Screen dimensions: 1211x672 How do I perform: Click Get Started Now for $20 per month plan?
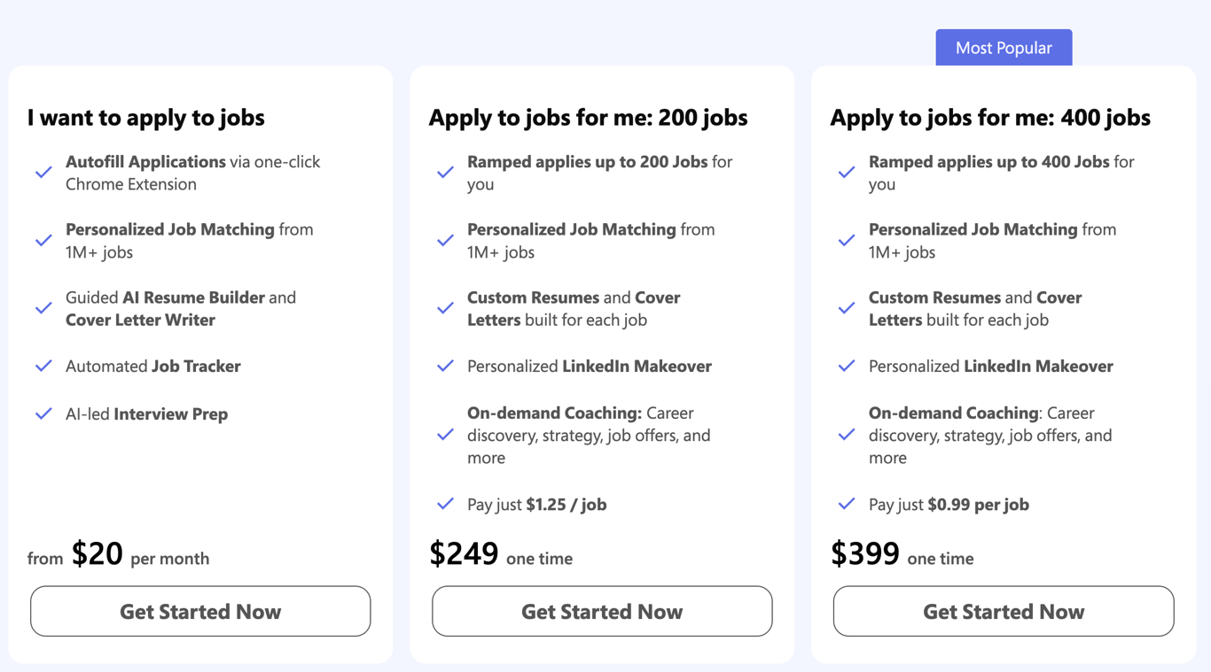coord(200,611)
